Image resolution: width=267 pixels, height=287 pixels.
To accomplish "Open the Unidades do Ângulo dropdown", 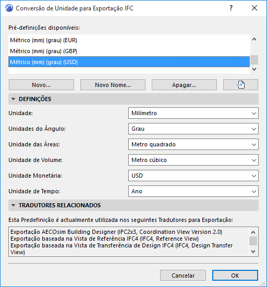I will click(193, 129).
